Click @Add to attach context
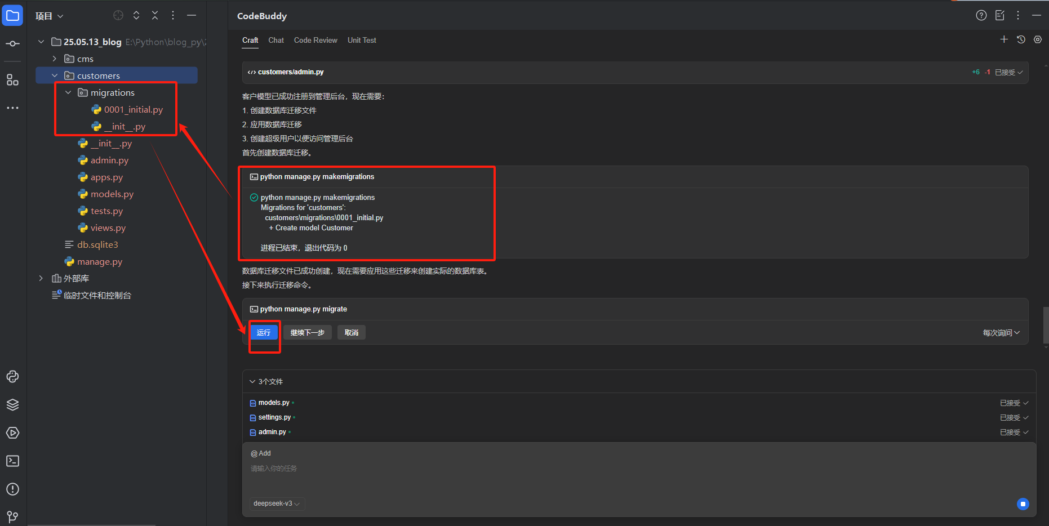The height and width of the screenshot is (526, 1049). (x=261, y=453)
